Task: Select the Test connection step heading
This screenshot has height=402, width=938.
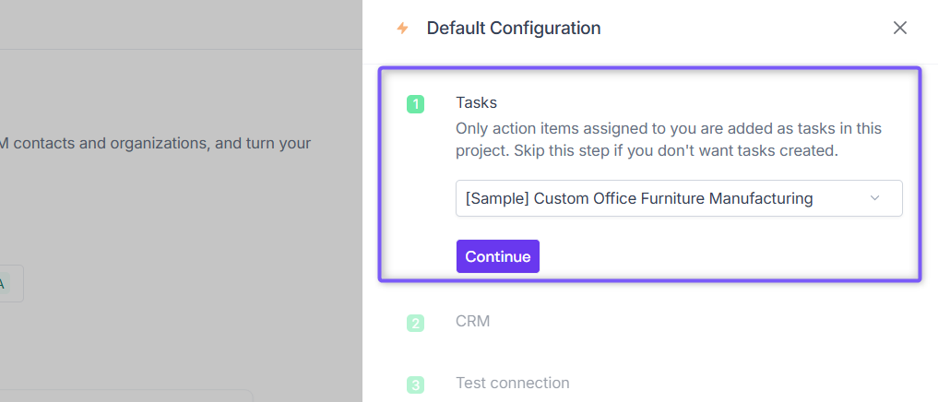Action: click(x=512, y=383)
